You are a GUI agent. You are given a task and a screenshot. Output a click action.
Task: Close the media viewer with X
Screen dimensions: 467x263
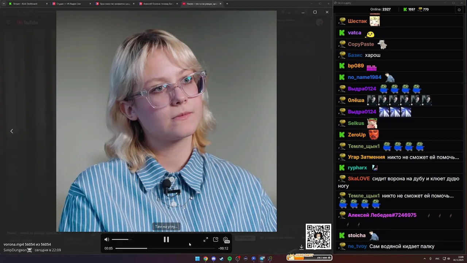click(x=327, y=12)
